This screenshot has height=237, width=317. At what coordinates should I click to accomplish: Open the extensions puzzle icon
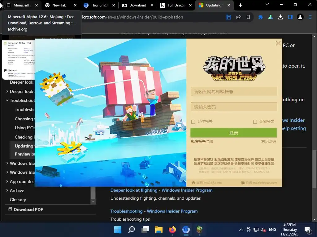261,17
